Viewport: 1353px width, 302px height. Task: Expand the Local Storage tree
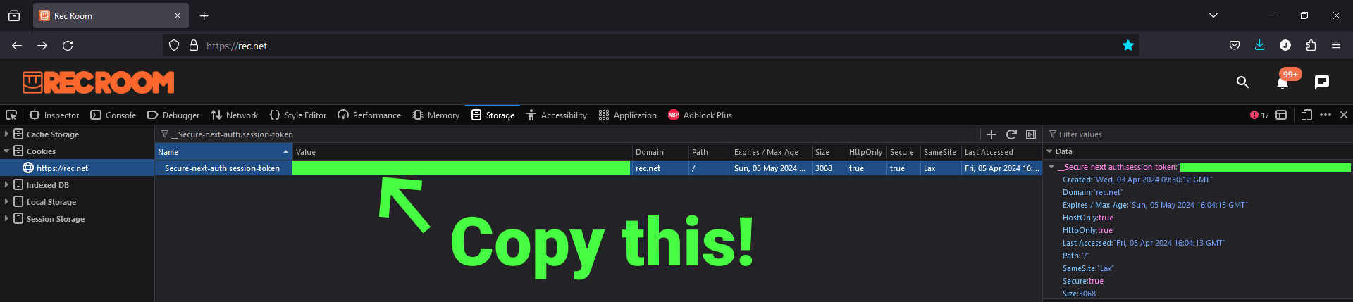[x=6, y=201]
